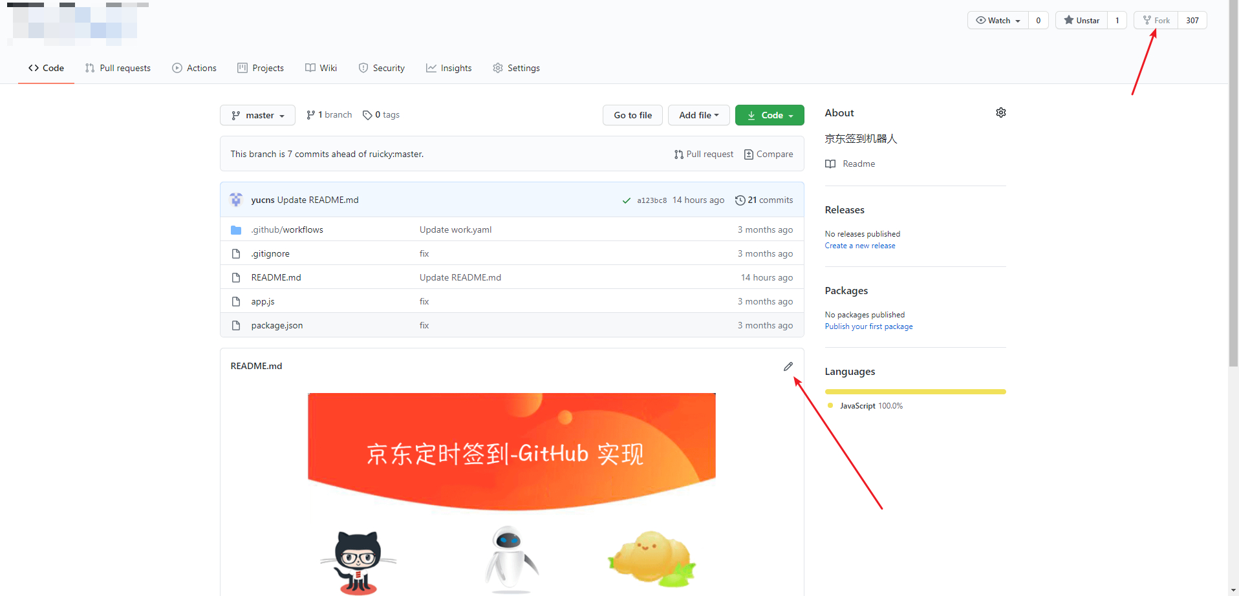View the 307 forks count
This screenshot has width=1239, height=596.
(x=1192, y=20)
